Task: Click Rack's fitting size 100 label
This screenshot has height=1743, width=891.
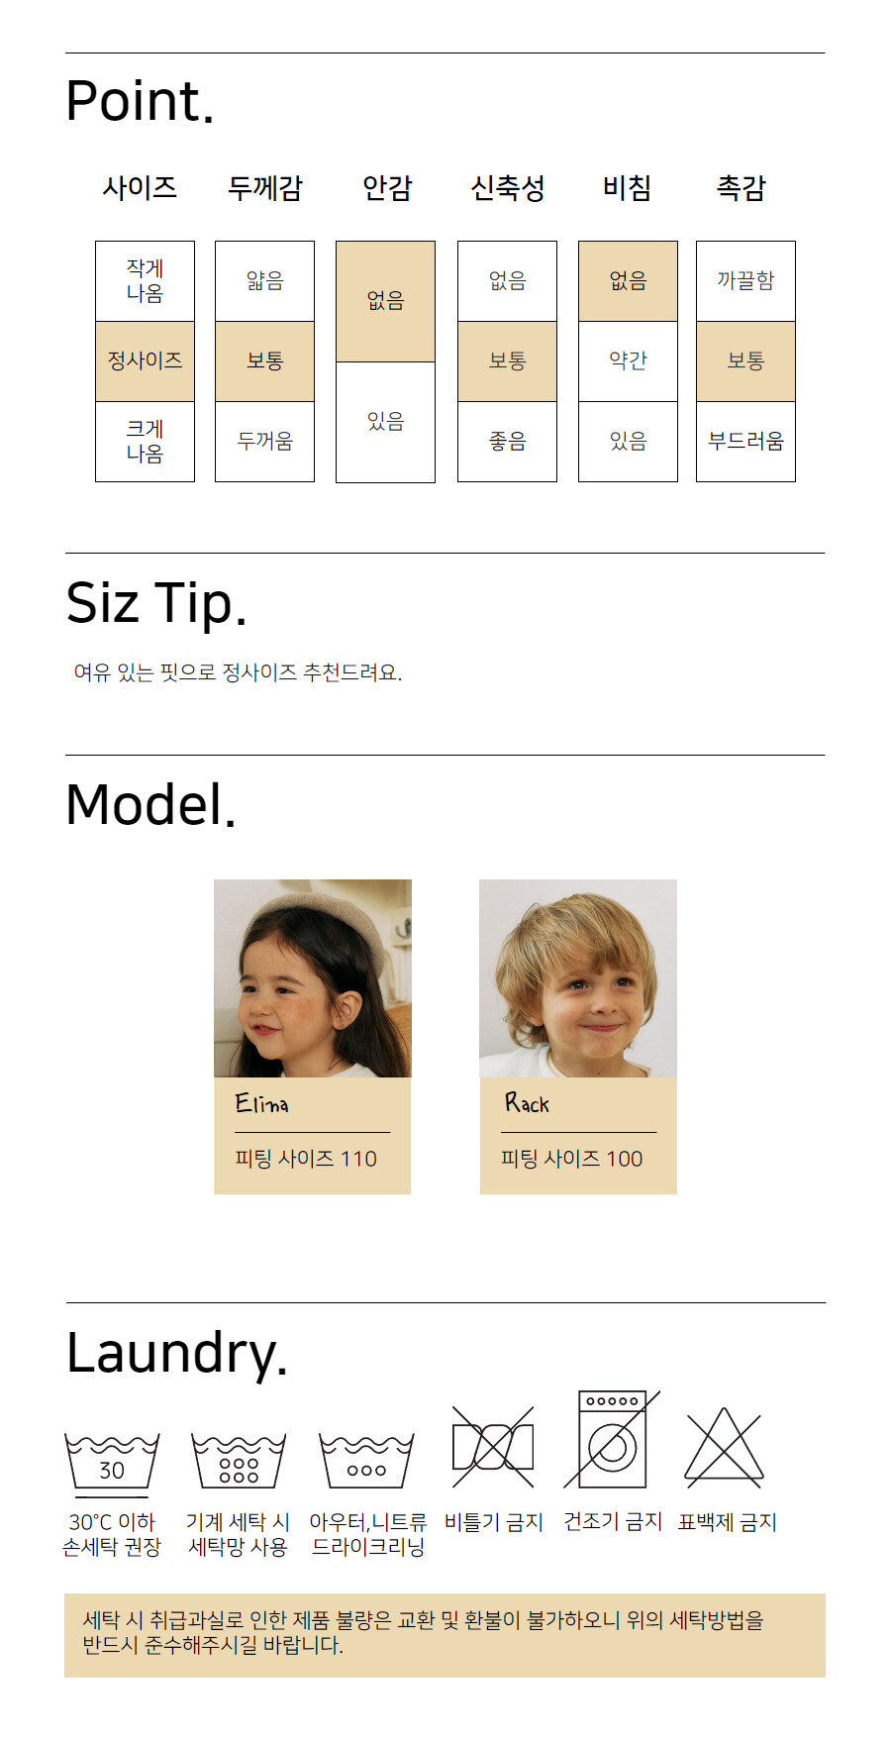Action: click(x=571, y=1159)
